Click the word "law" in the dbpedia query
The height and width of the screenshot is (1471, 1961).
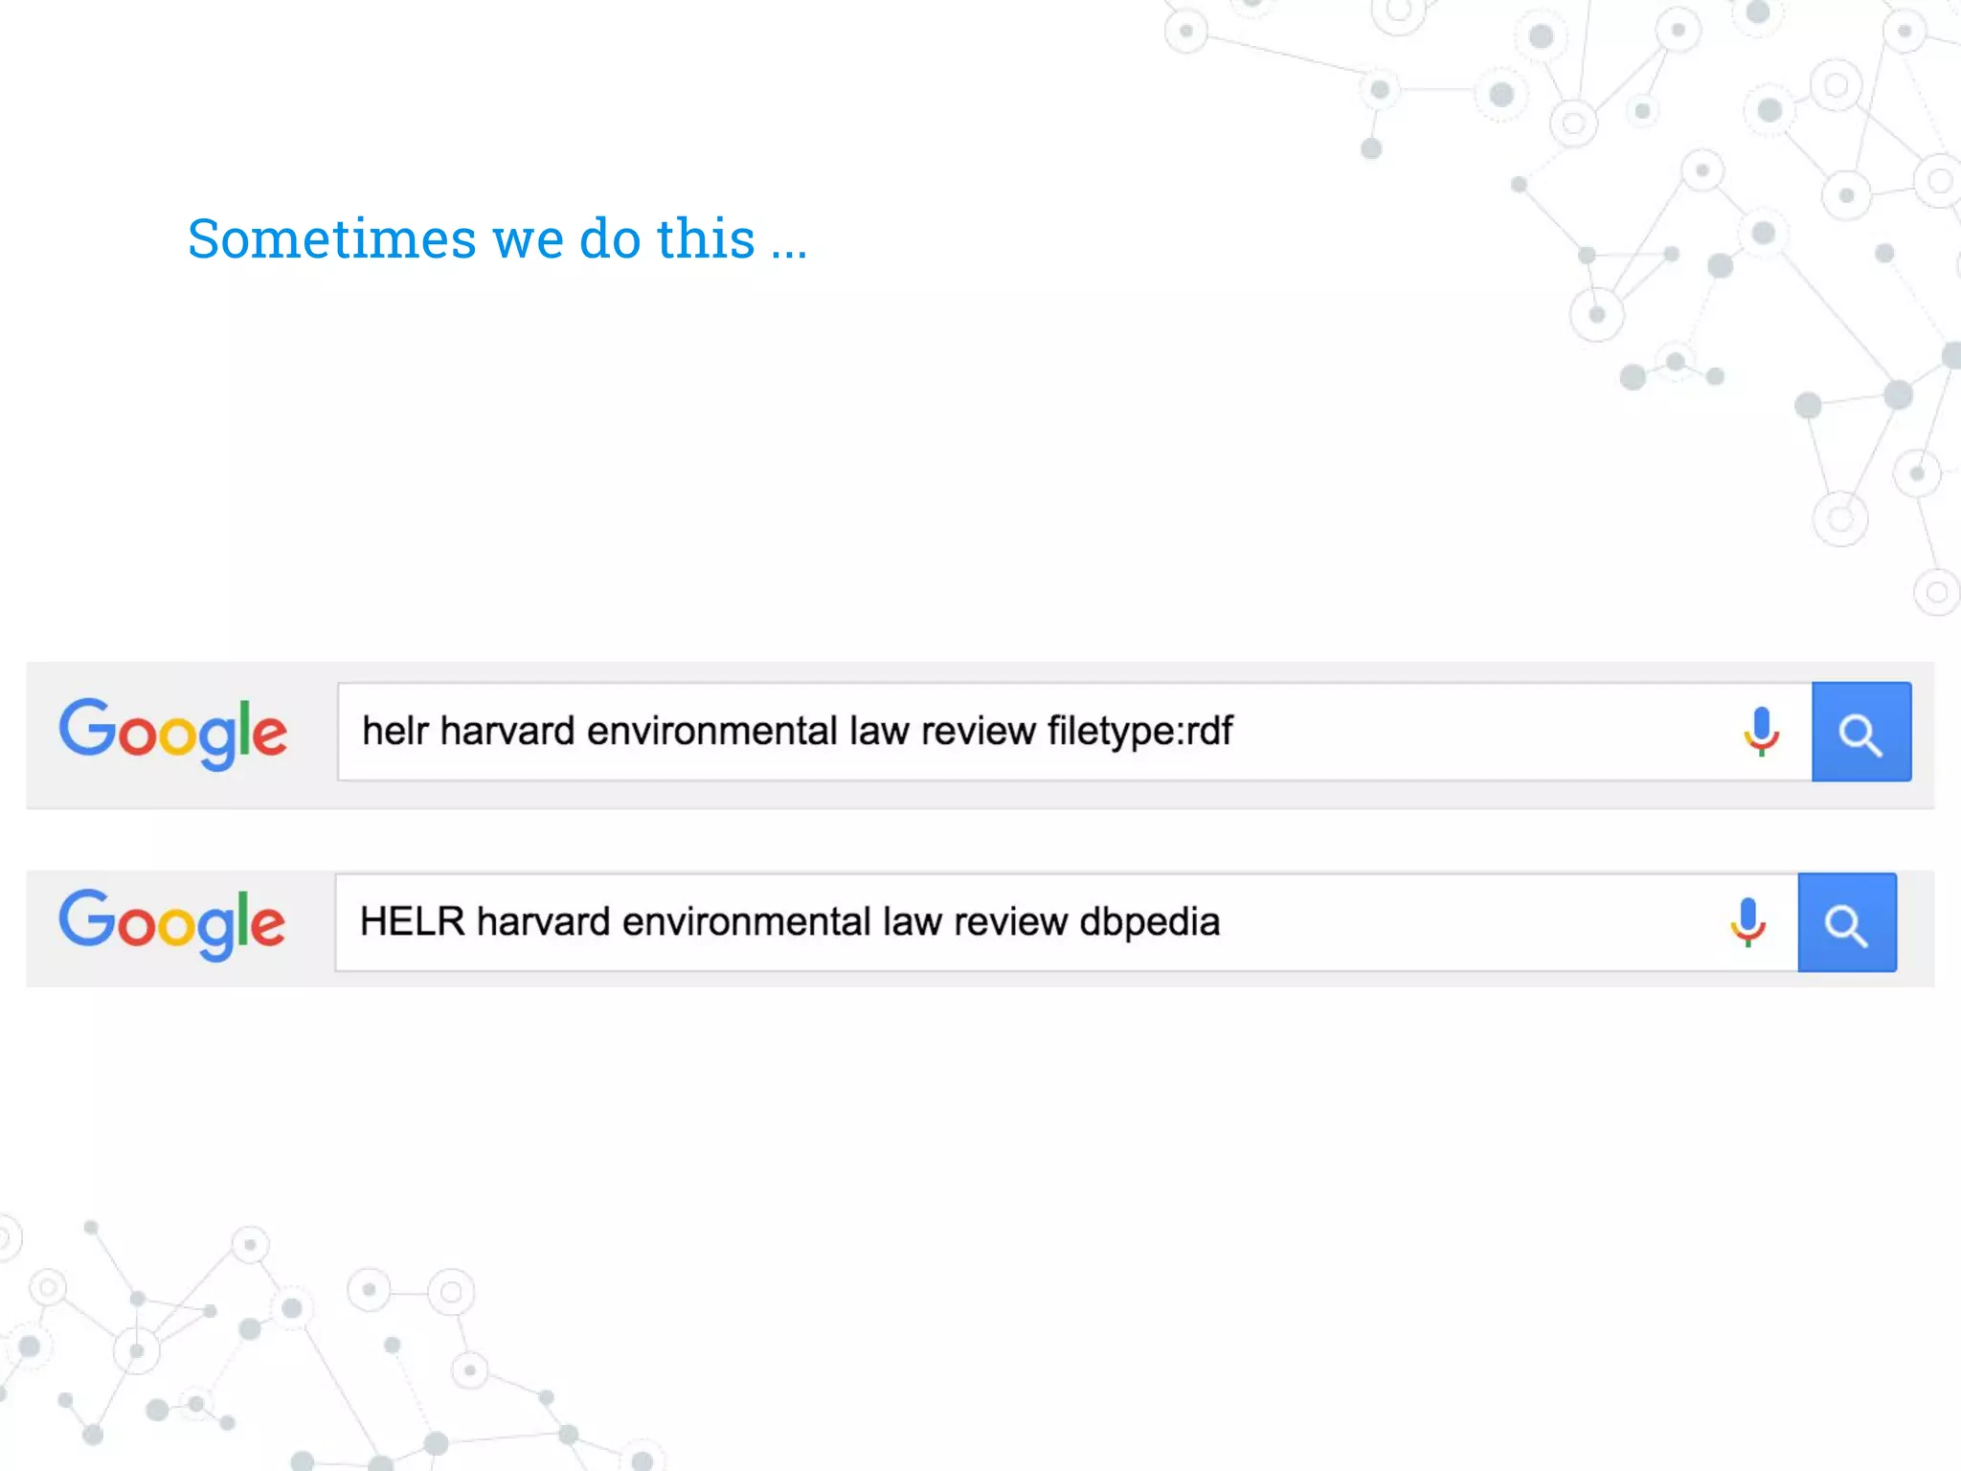(x=912, y=922)
